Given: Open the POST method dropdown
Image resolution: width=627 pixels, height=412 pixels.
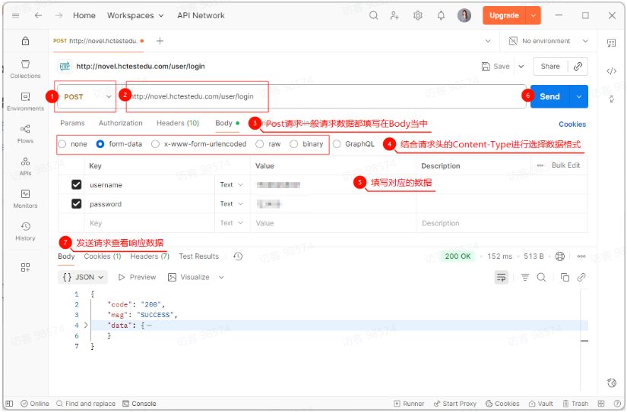Looking at the screenshot, I should click(x=87, y=96).
